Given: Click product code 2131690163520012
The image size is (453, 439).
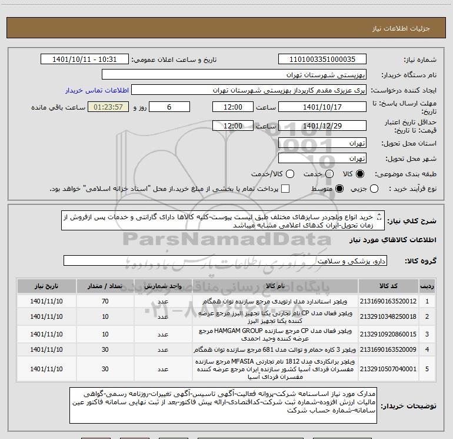Looking at the screenshot, I should pyautogui.click(x=388, y=301).
